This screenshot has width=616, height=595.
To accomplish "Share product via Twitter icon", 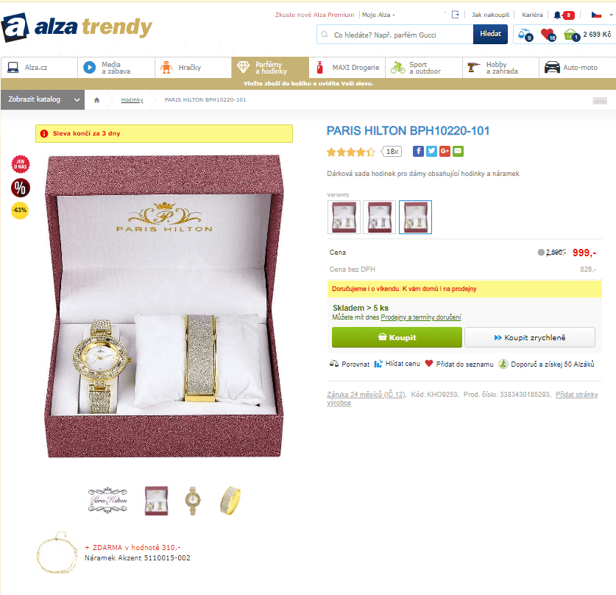I will (431, 151).
